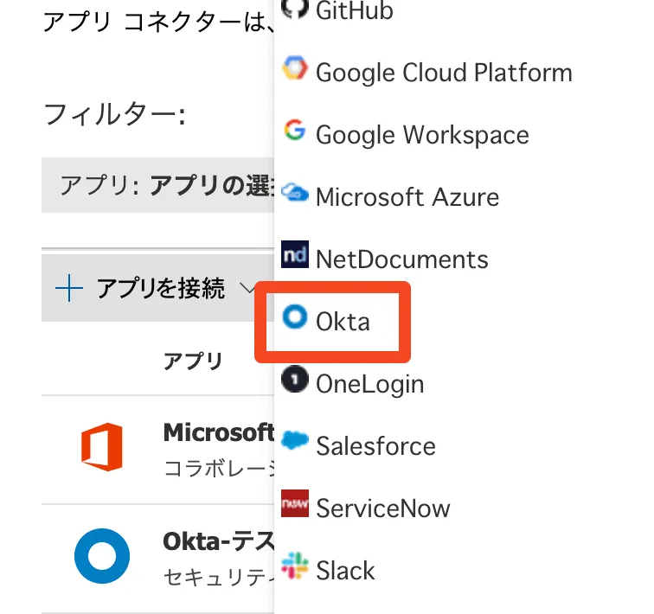This screenshot has height=614, width=654.
Task: Click the OneLogin icon
Action: tap(295, 381)
